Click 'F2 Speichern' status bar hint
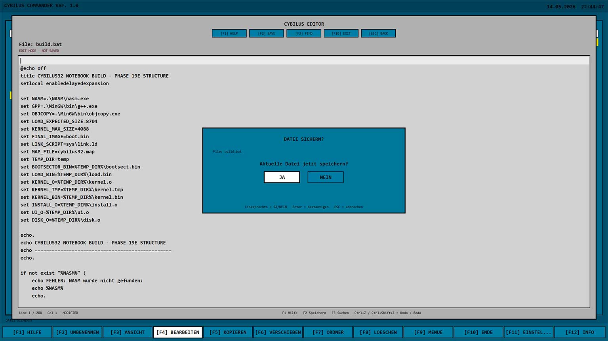 [x=314, y=313]
